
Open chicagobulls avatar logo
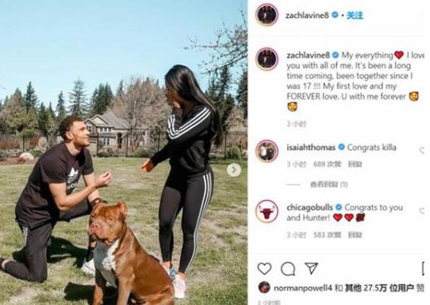267,212
